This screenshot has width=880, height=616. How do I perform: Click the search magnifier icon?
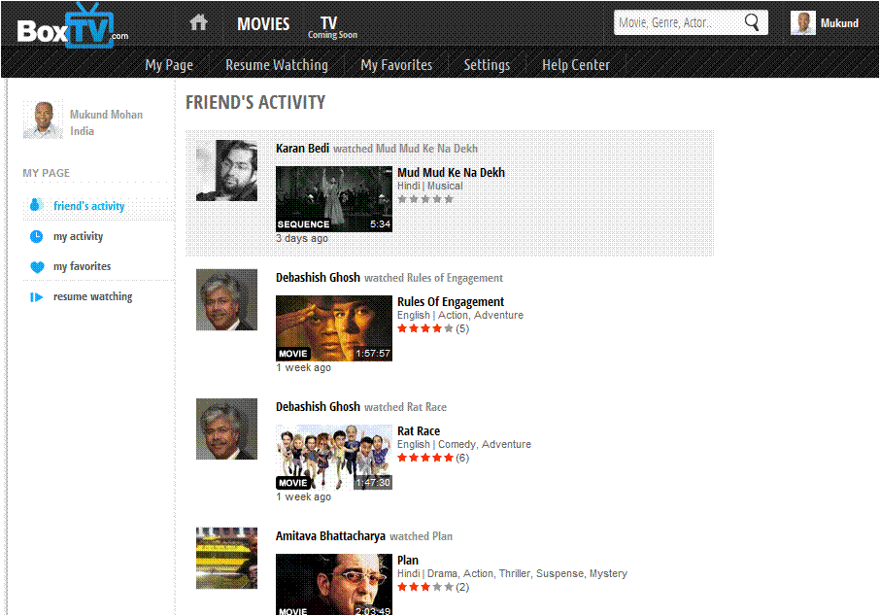click(752, 22)
